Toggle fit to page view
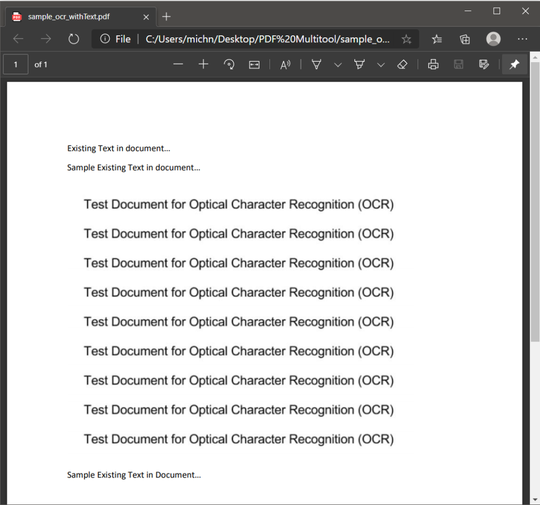 pyautogui.click(x=254, y=64)
